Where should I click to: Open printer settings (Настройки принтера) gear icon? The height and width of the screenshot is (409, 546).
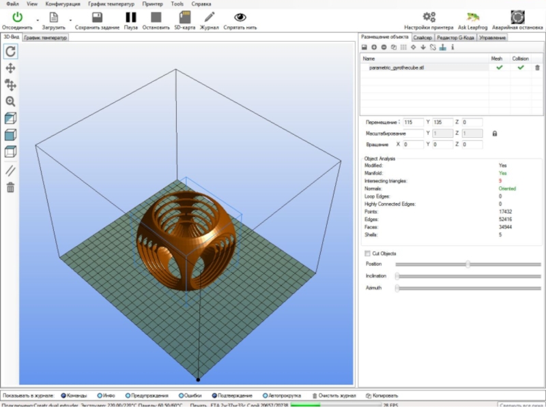pyautogui.click(x=429, y=17)
